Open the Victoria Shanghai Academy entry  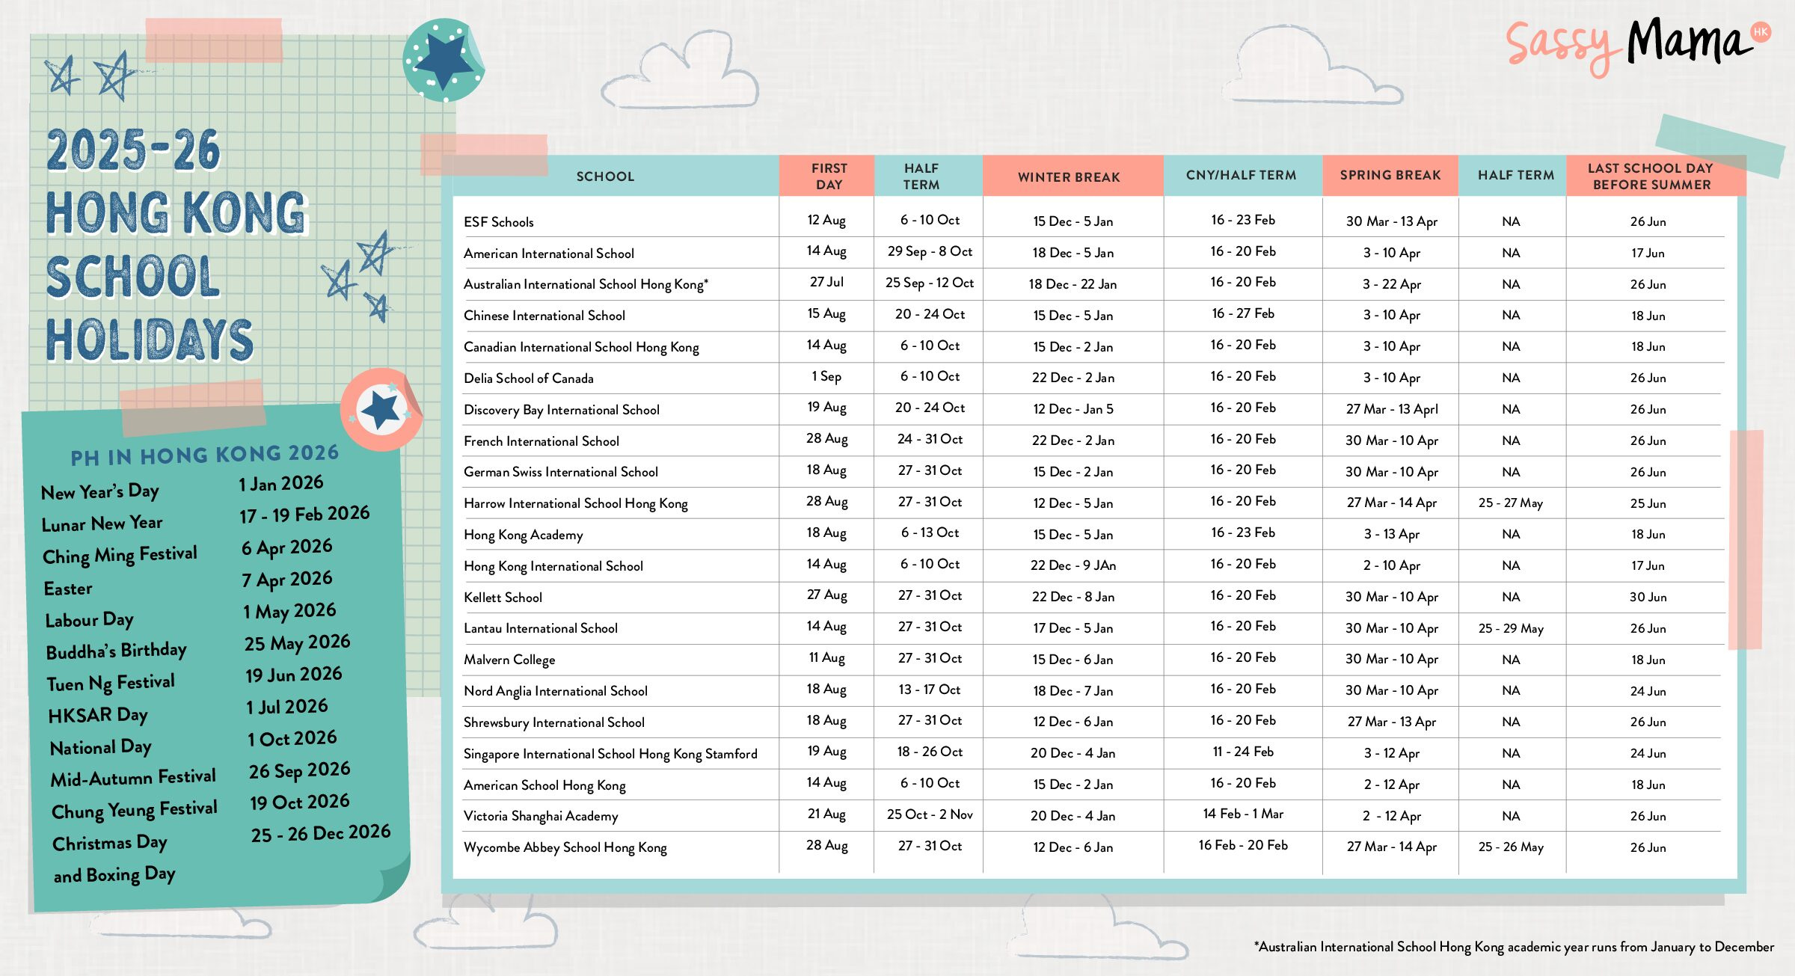[x=540, y=816]
